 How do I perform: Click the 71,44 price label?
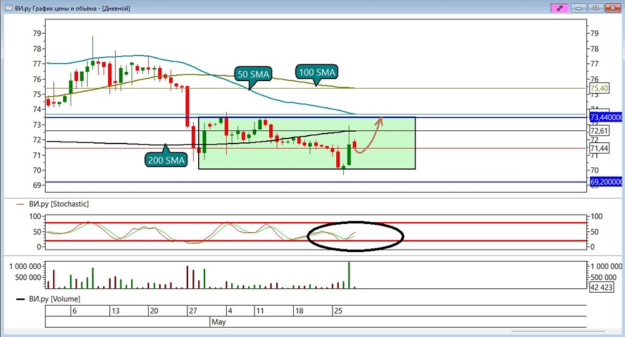click(x=599, y=149)
